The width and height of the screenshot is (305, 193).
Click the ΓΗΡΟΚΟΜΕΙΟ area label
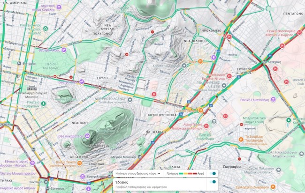(x=210, y=30)
